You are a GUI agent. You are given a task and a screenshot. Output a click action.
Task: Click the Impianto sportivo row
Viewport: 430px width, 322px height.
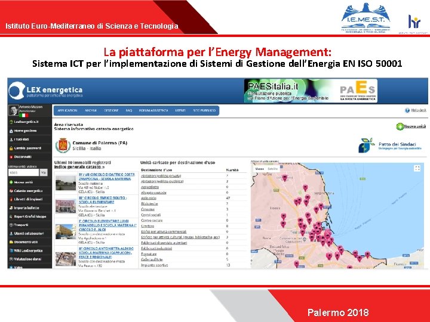pyautogui.click(x=193, y=265)
